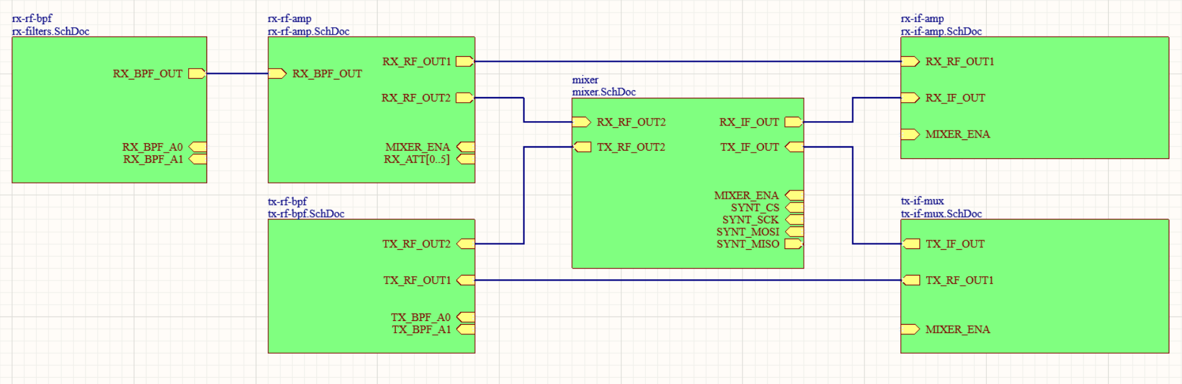Click the SYNT_MOSI label in mixer block
This screenshot has height=384, width=1182.
pos(748,232)
